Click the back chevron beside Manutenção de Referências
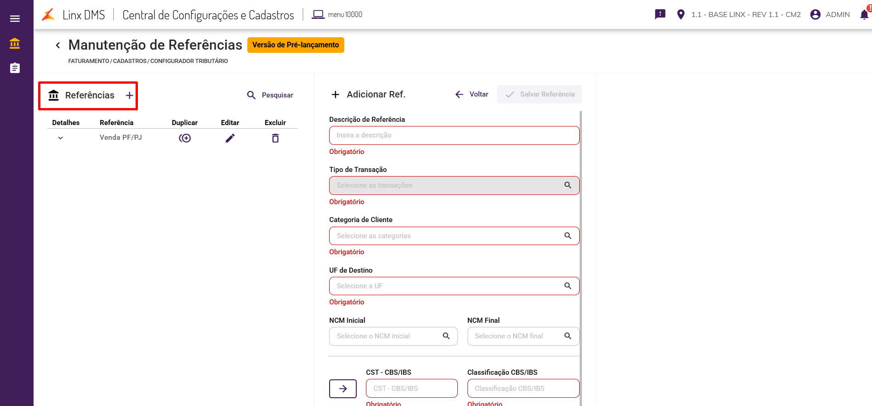872x406 pixels. pyautogui.click(x=58, y=45)
